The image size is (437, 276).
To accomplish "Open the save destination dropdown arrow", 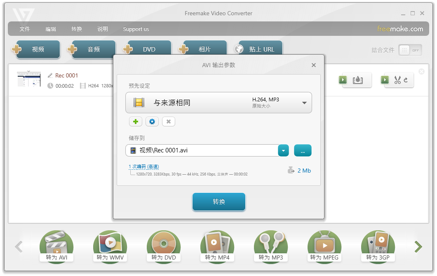I will pyautogui.click(x=283, y=151).
